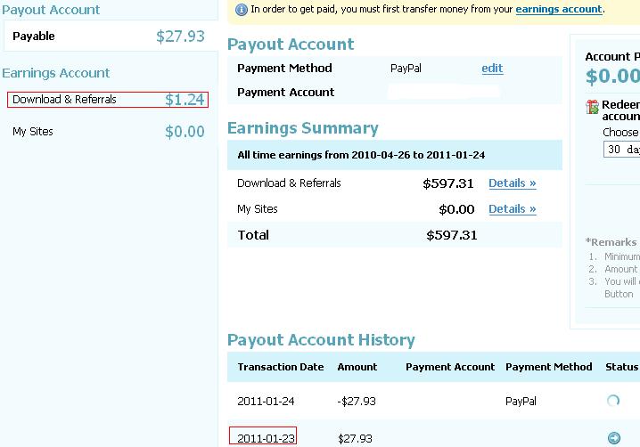Click the Transaction Date column header

pyautogui.click(x=281, y=367)
